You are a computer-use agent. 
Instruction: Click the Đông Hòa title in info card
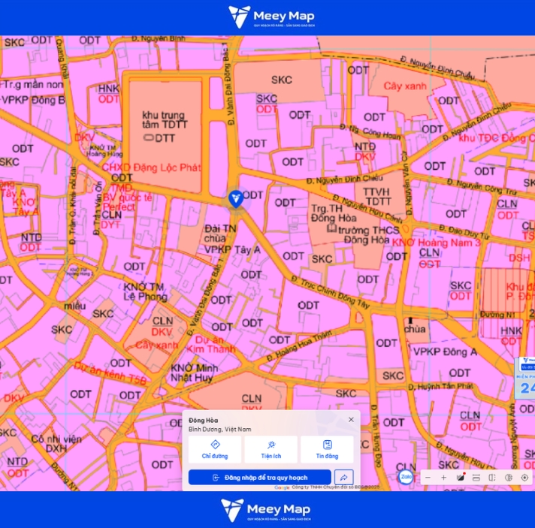click(204, 420)
